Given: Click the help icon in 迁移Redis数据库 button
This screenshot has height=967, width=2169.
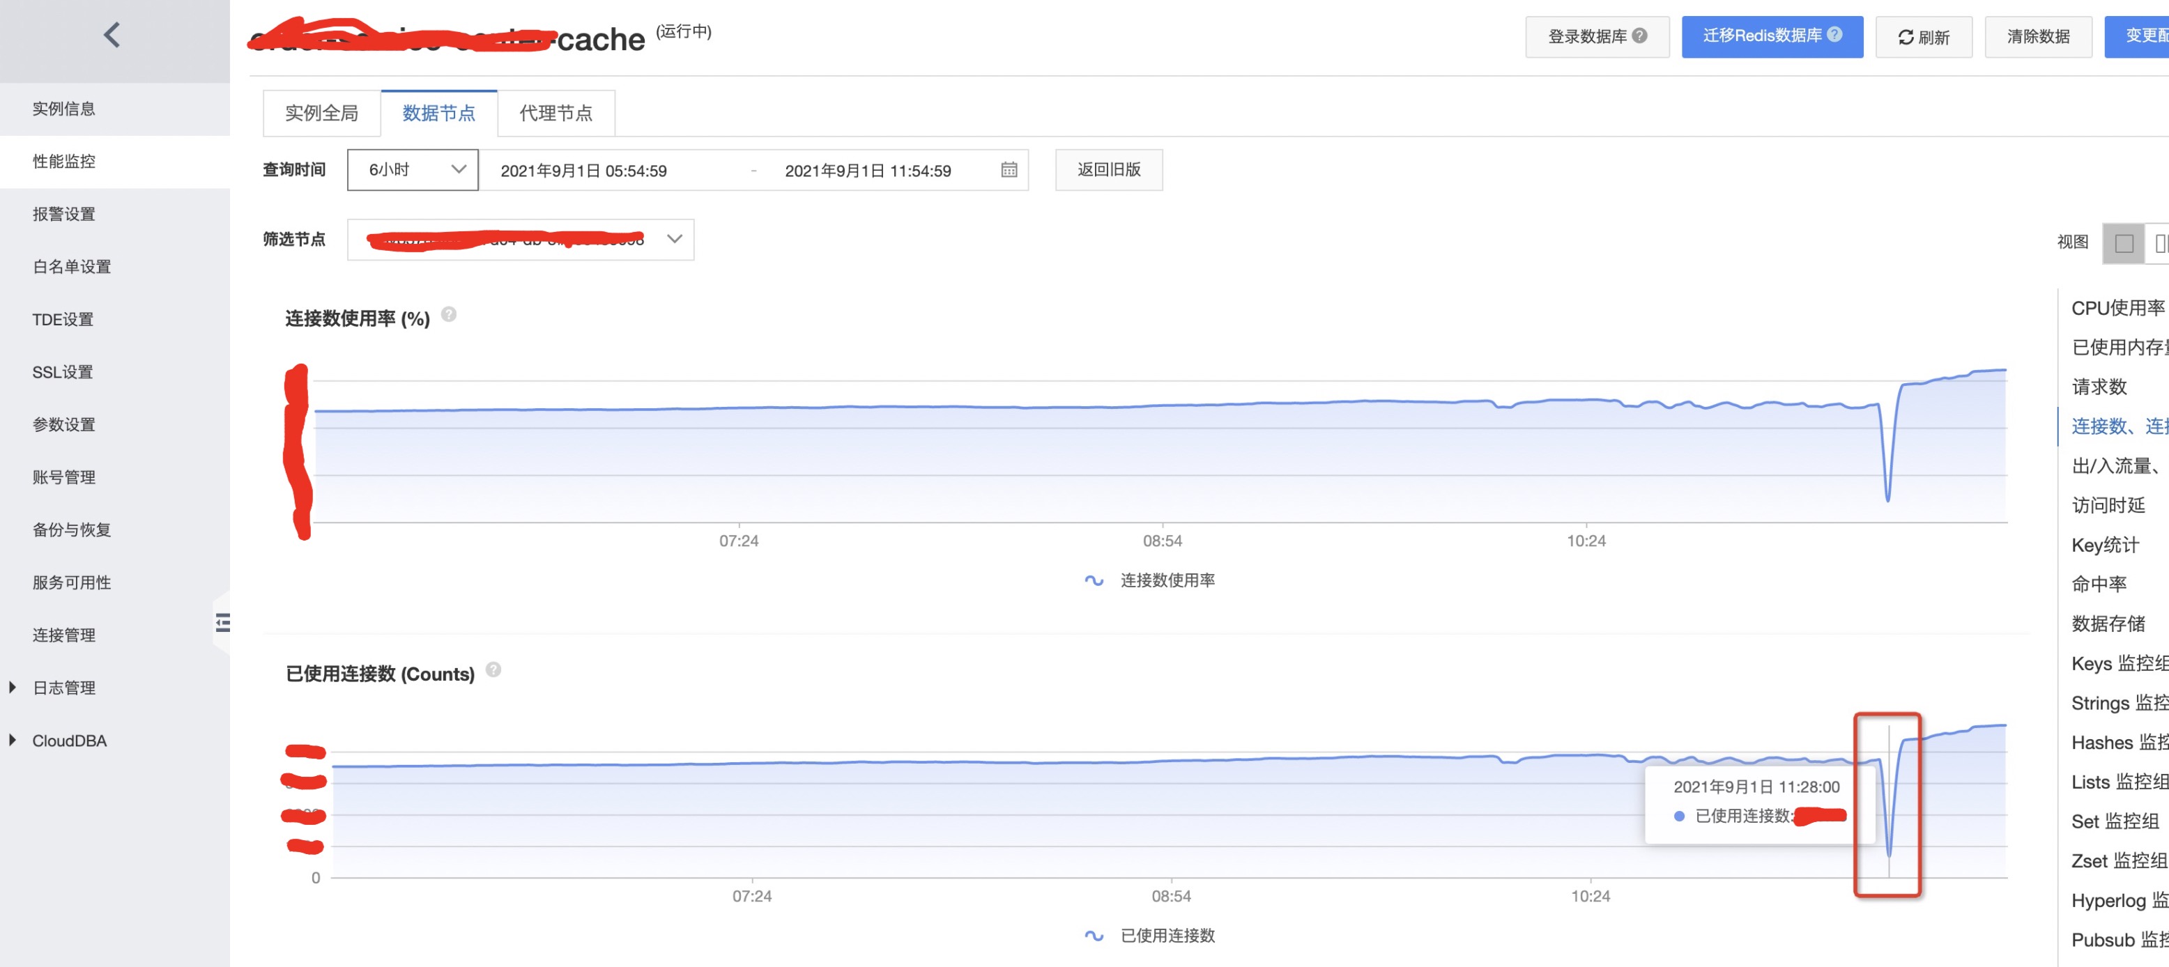Looking at the screenshot, I should coord(1834,35).
